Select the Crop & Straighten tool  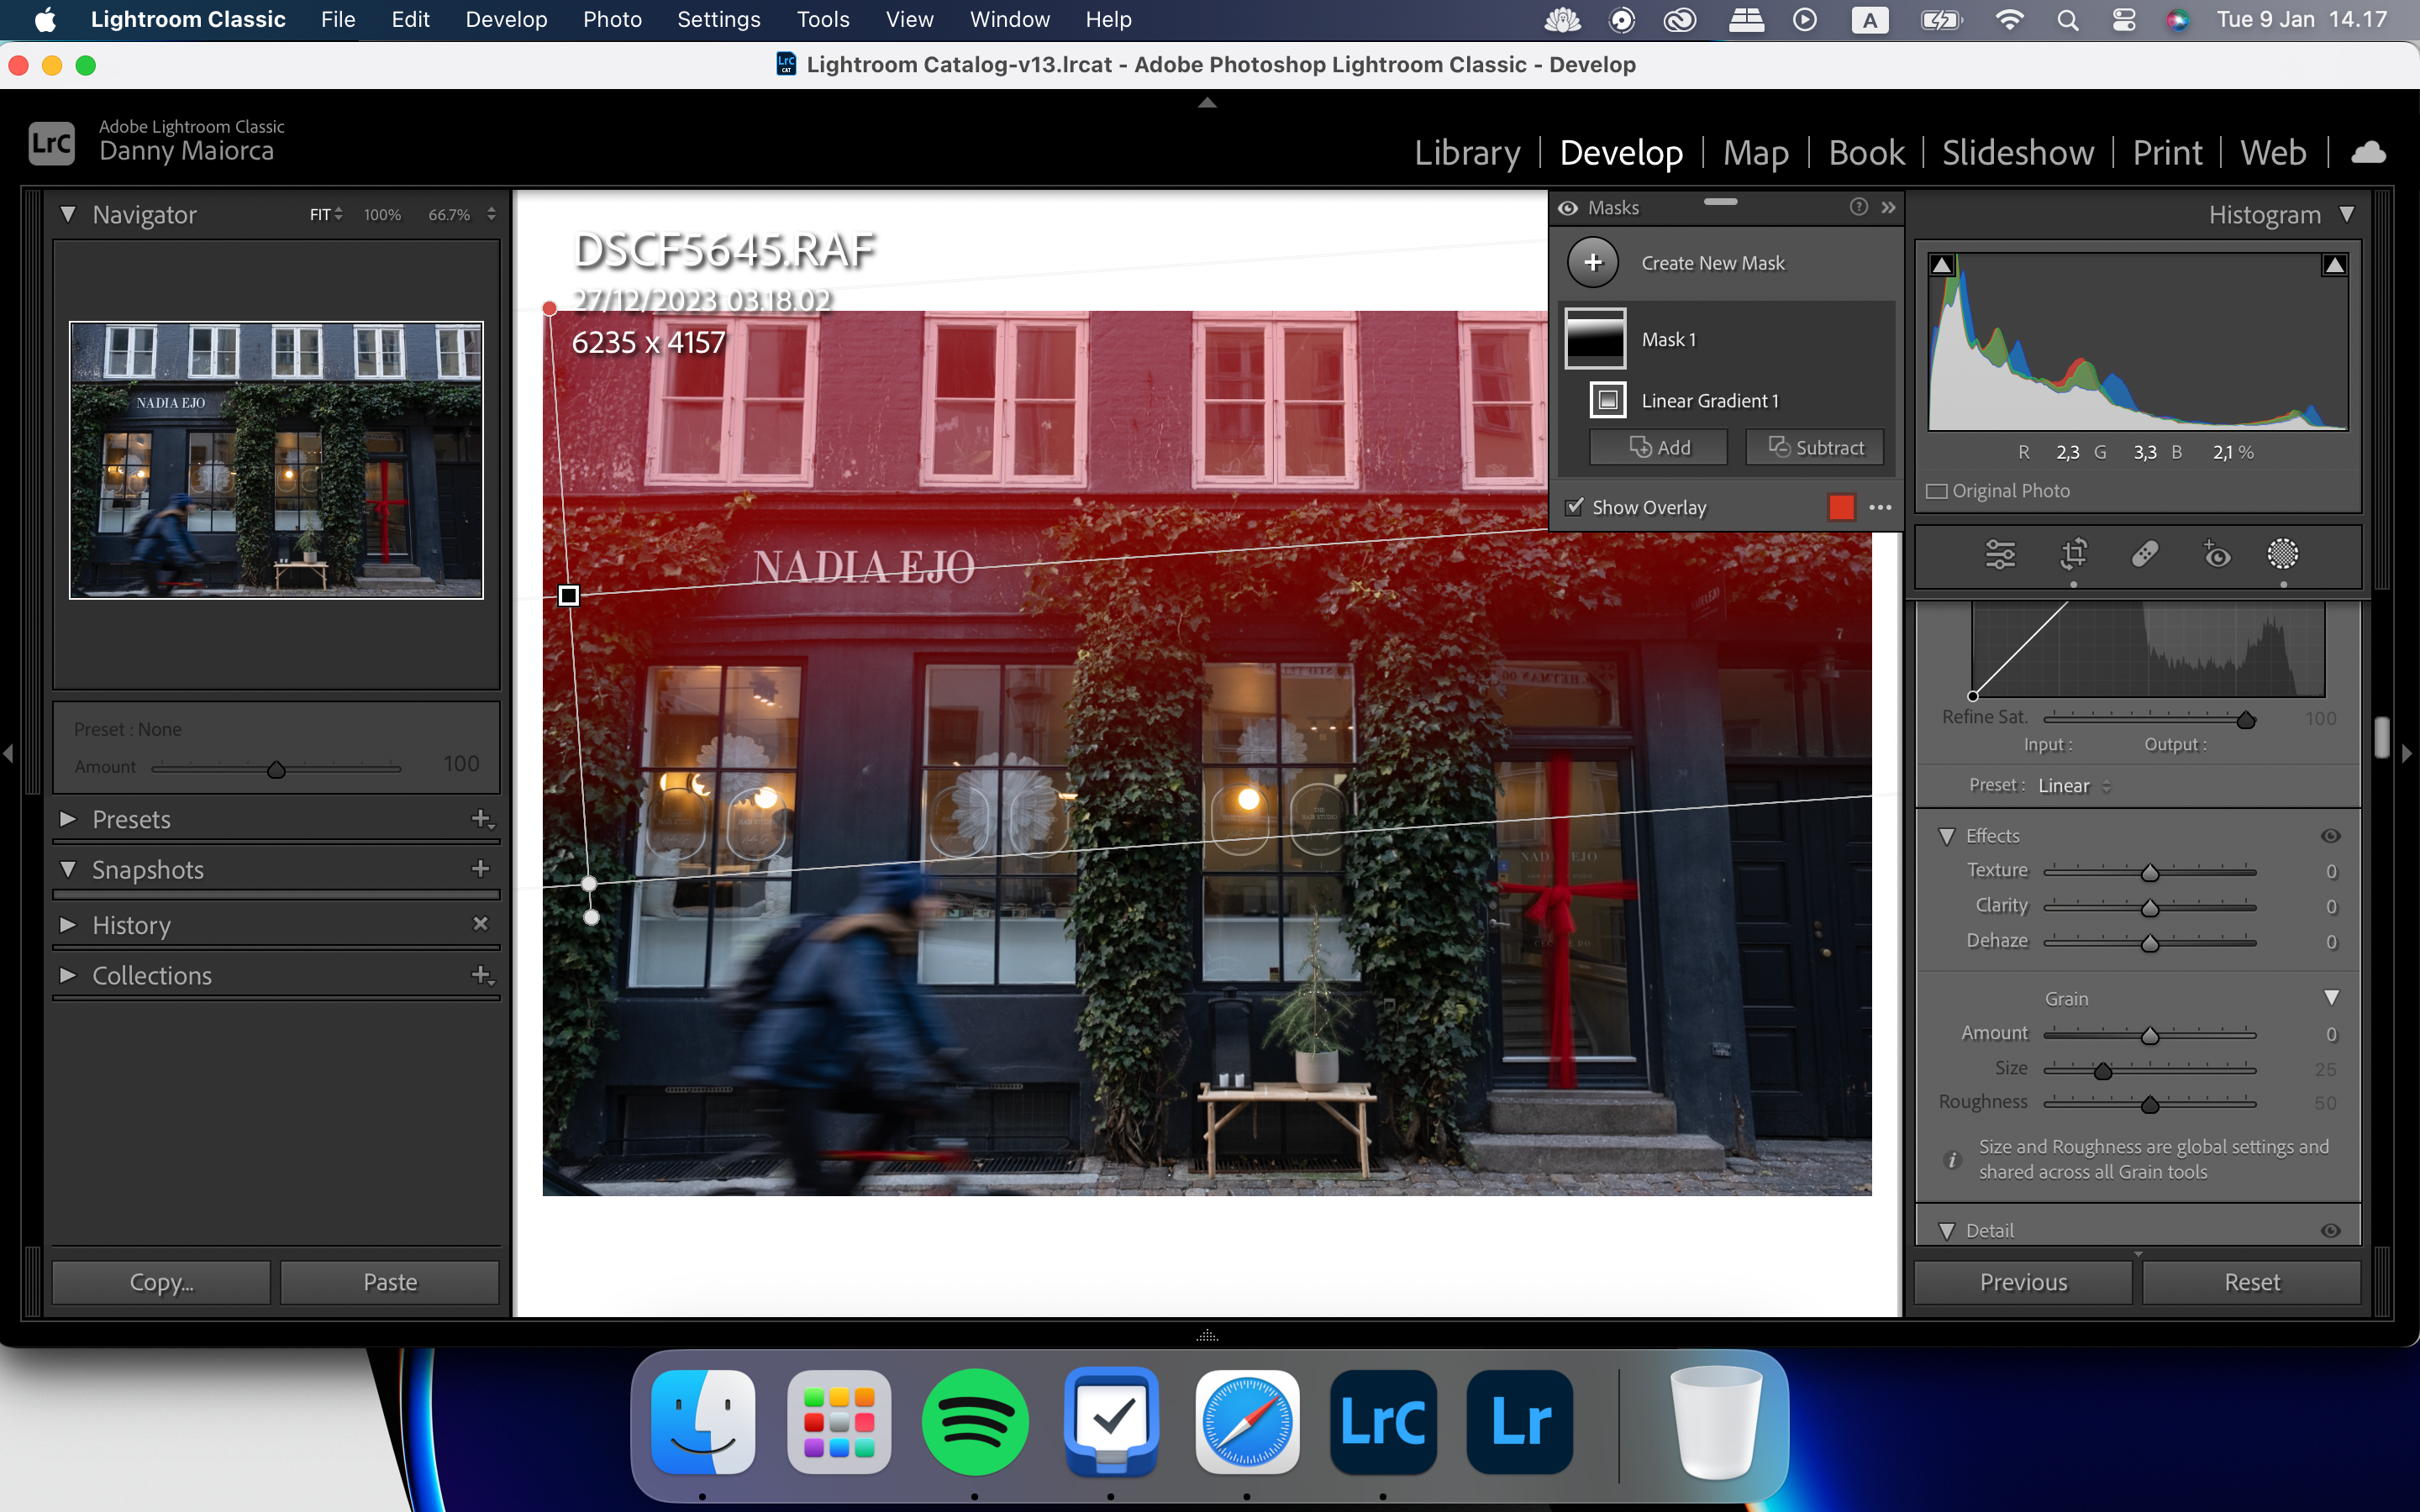(x=2073, y=555)
